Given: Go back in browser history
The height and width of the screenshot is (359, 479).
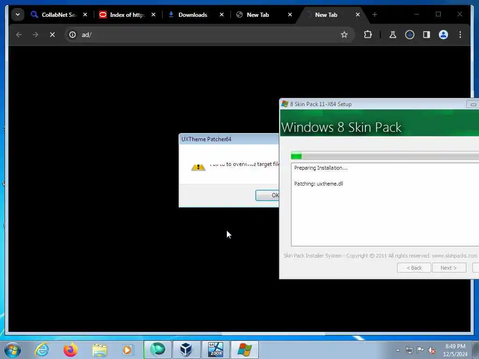Looking at the screenshot, I should (x=19, y=35).
